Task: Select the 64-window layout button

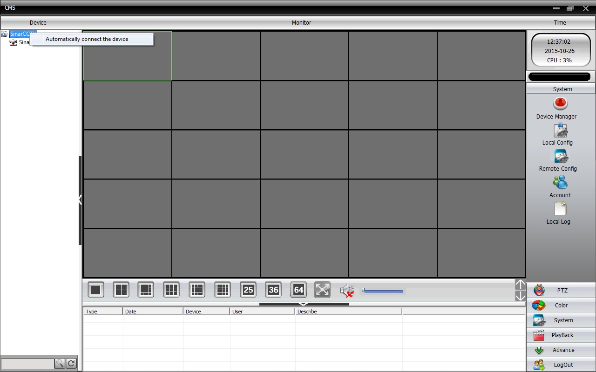Action: pyautogui.click(x=298, y=290)
